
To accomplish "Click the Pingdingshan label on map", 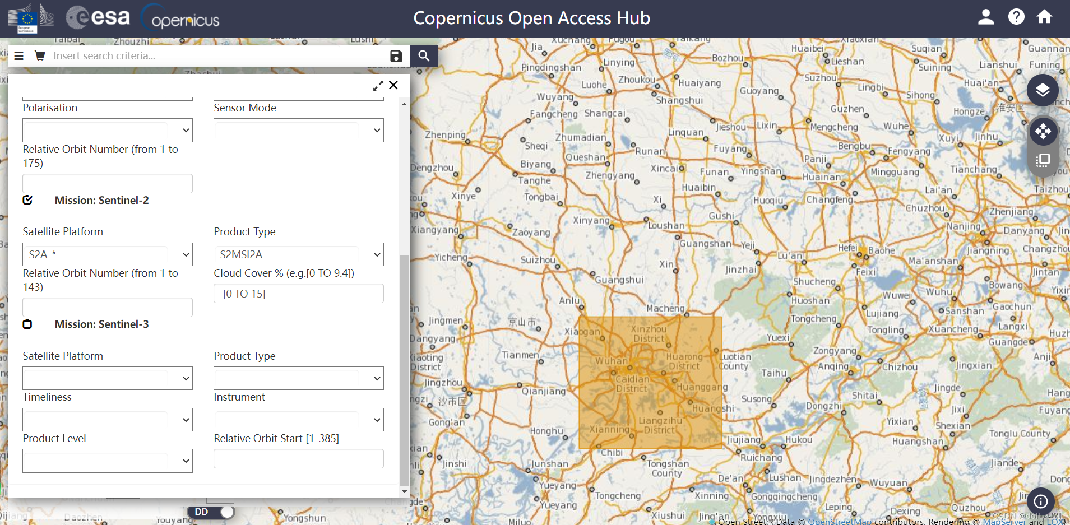I will click(551, 68).
